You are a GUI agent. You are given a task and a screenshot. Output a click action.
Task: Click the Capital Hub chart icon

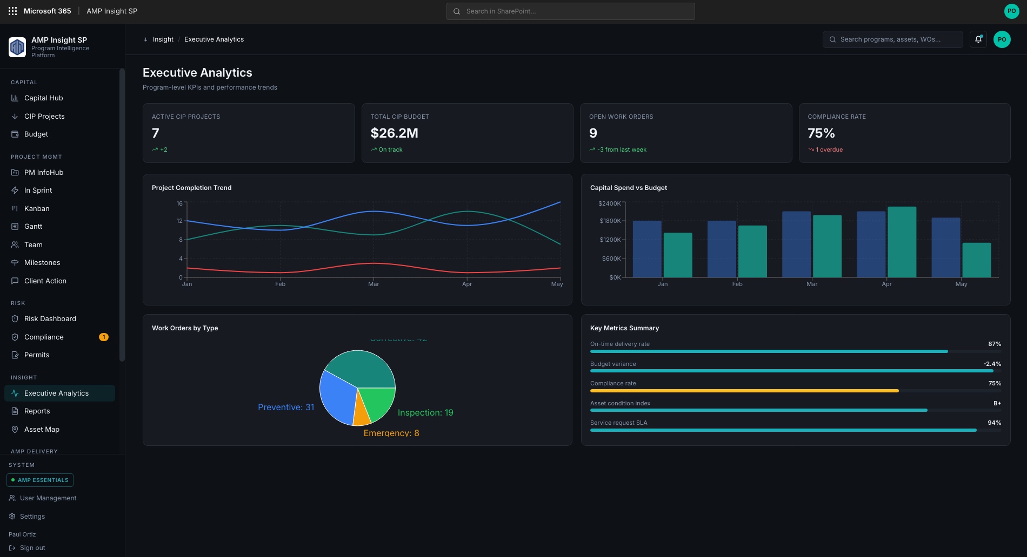click(15, 98)
